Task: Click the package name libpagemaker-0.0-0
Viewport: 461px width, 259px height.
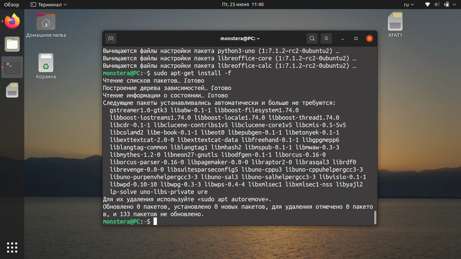Action: click(x=218, y=162)
